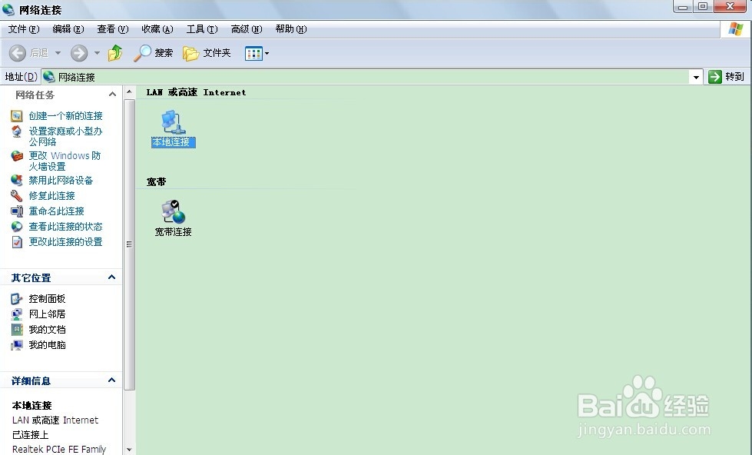Open the 帮助(H) menu
This screenshot has height=455, width=752.
point(291,29)
